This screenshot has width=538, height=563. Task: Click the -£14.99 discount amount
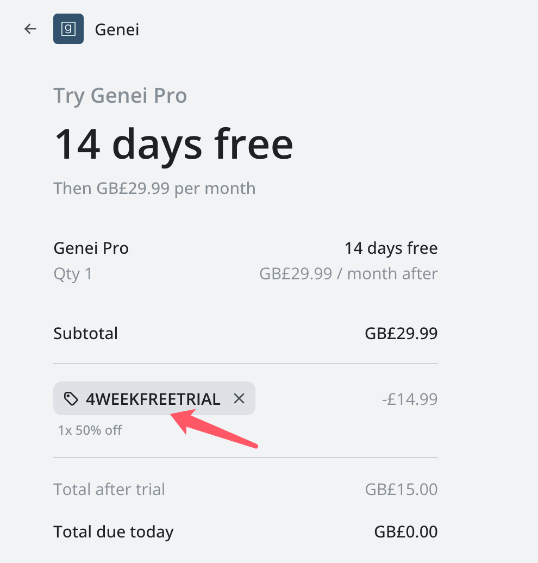pos(410,399)
